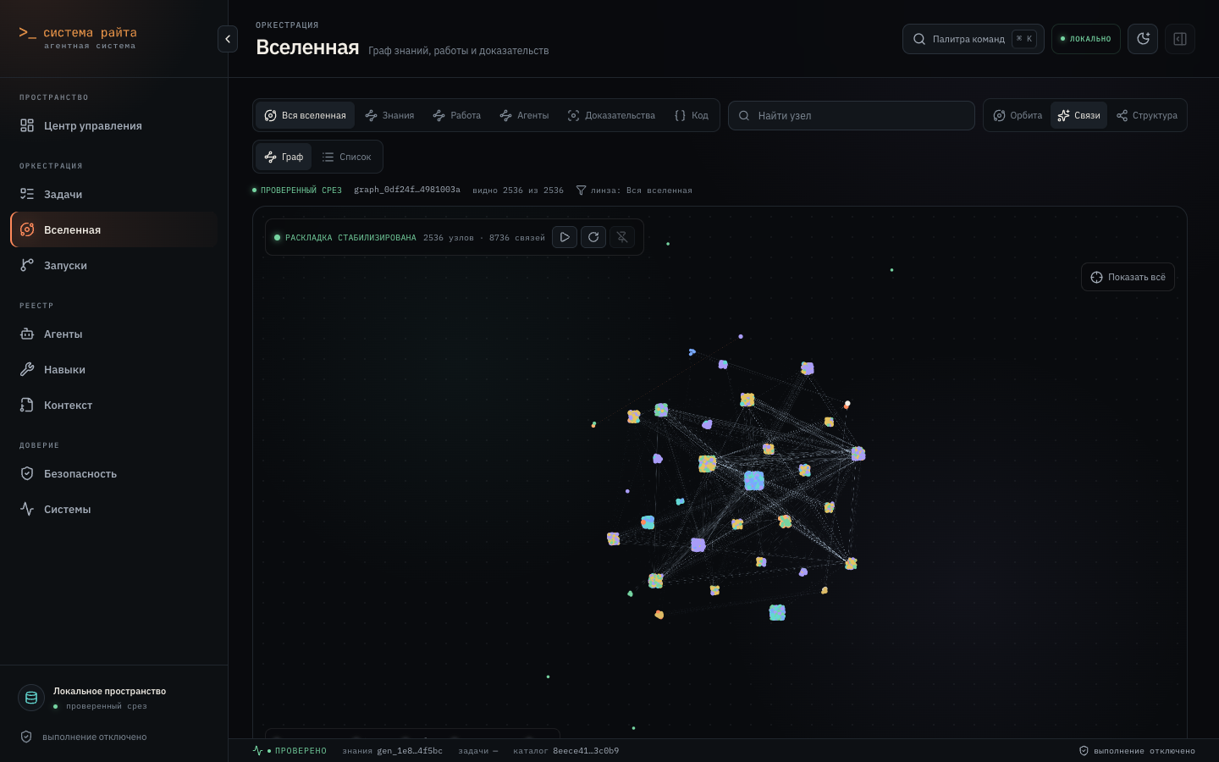Click the Найти узел search field
1219x762 pixels.
852,116
